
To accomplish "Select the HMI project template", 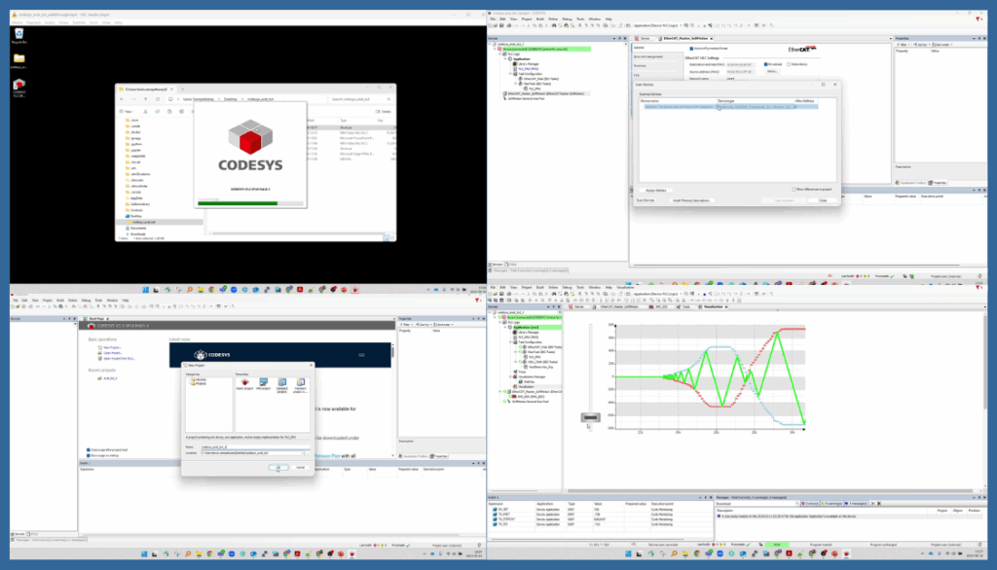I will click(x=263, y=382).
